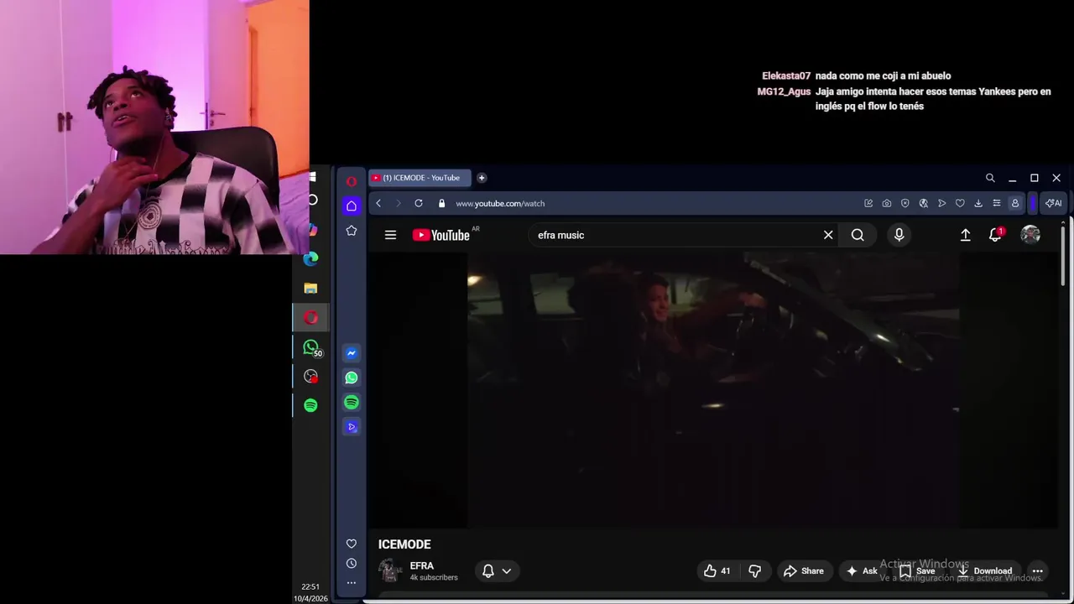Open the ad blocker shield icon
Image resolution: width=1074 pixels, height=604 pixels.
tap(905, 203)
